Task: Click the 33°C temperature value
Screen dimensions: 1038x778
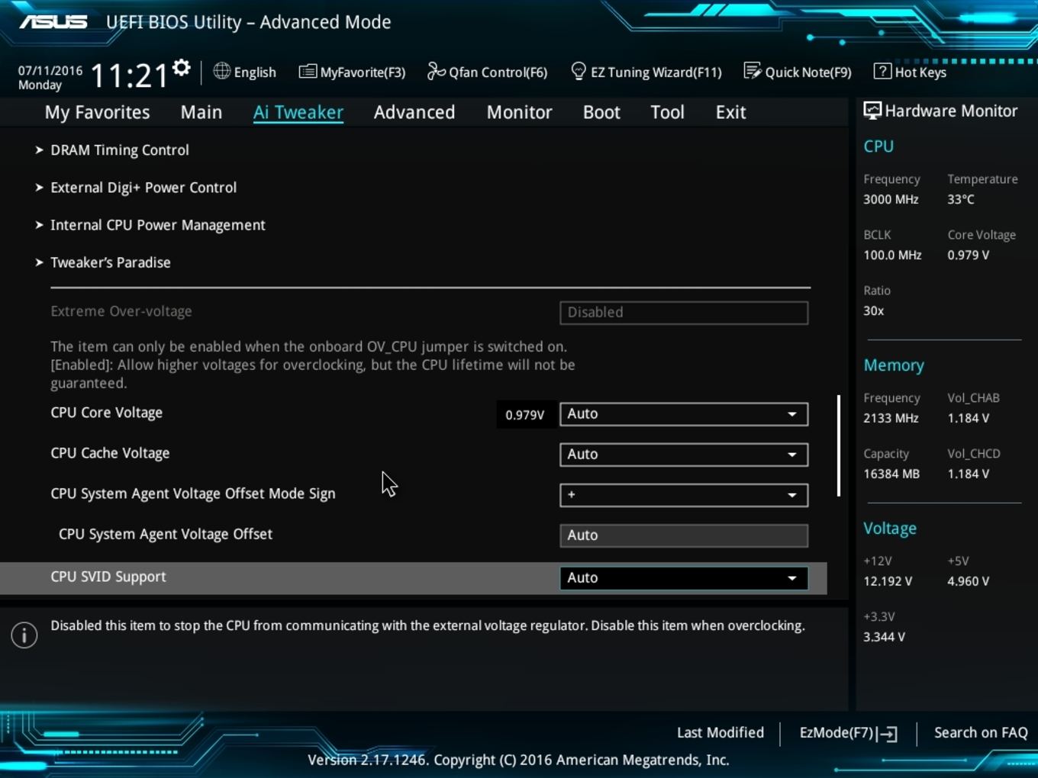Action: click(961, 199)
